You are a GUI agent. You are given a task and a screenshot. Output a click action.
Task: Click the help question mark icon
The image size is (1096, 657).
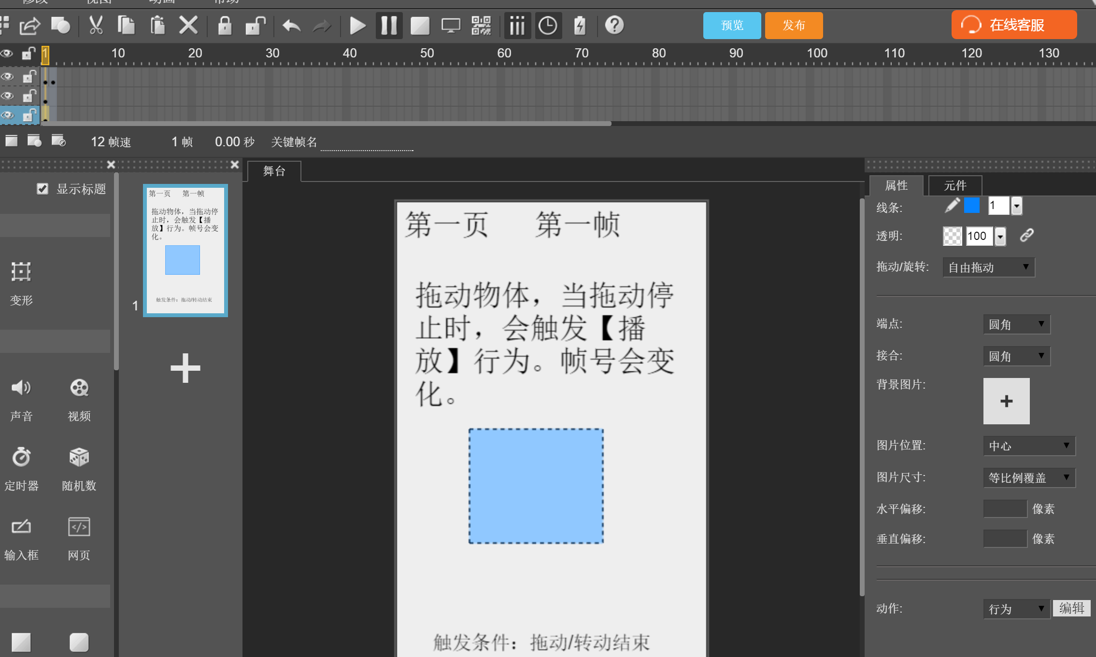click(614, 25)
